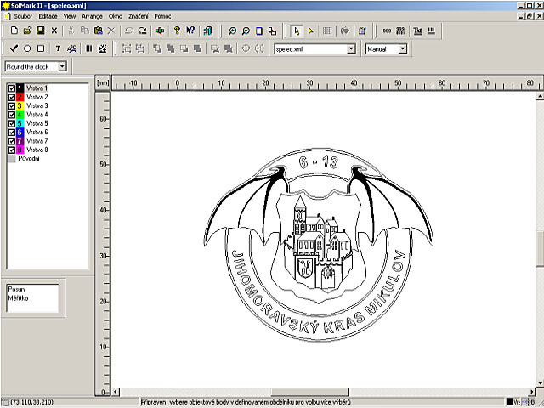Activate the context help pointer icon

click(x=190, y=31)
